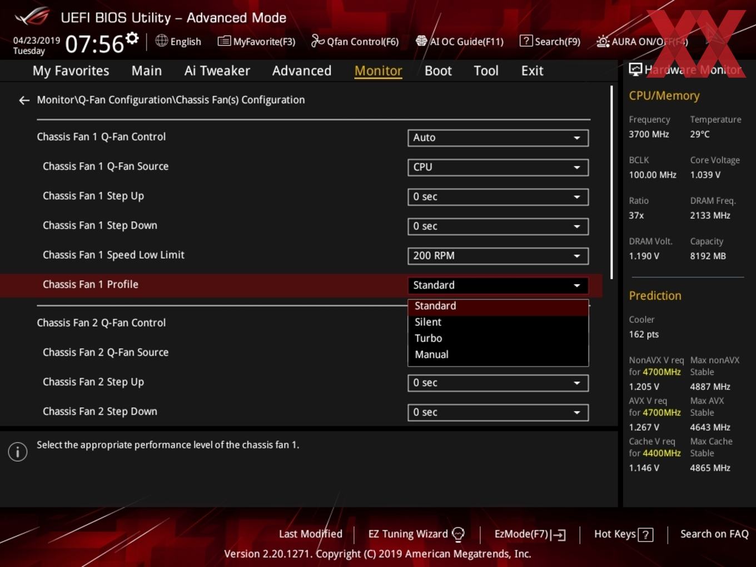
Task: Open Search(F9) question mark icon
Action: (526, 41)
